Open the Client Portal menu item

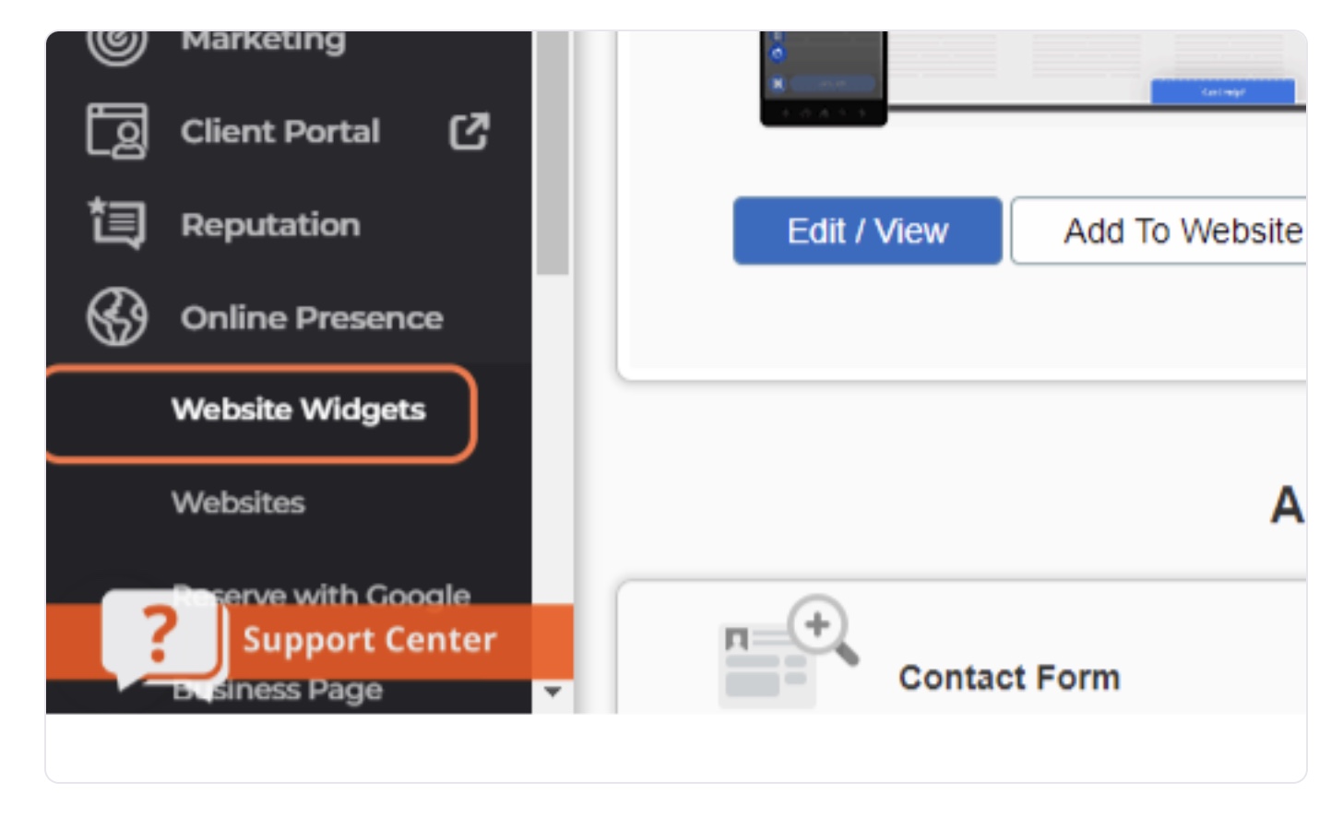point(280,132)
